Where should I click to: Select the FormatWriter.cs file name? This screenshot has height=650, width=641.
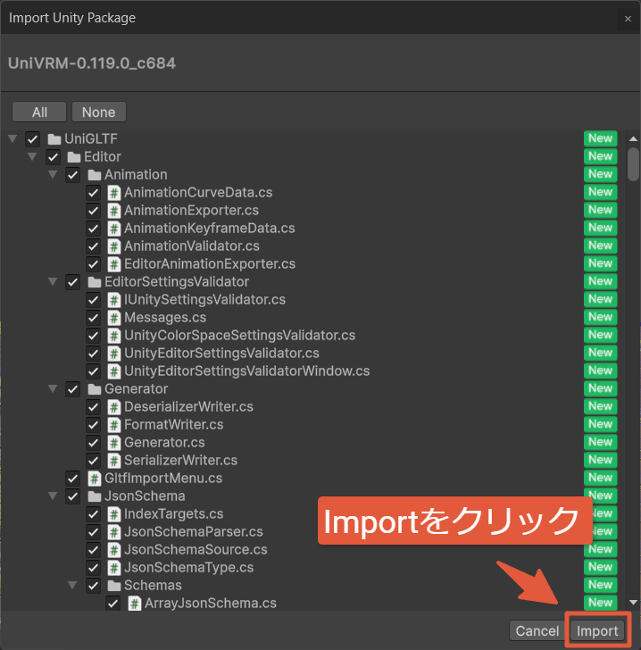click(x=174, y=424)
